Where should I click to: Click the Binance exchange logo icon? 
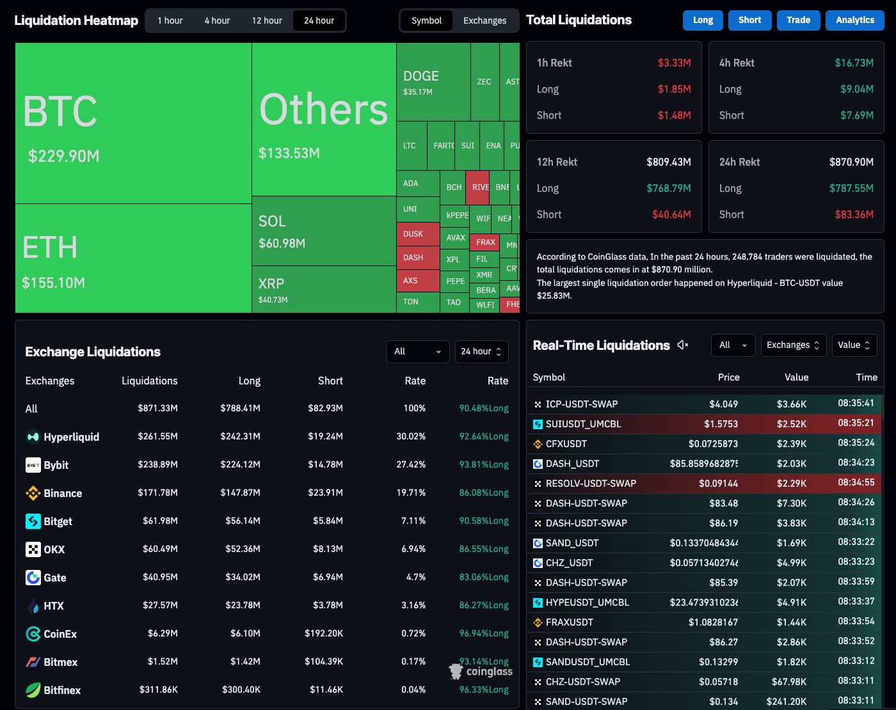click(x=33, y=493)
